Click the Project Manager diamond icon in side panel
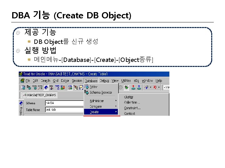The image size is (225, 168). tap(21, 103)
